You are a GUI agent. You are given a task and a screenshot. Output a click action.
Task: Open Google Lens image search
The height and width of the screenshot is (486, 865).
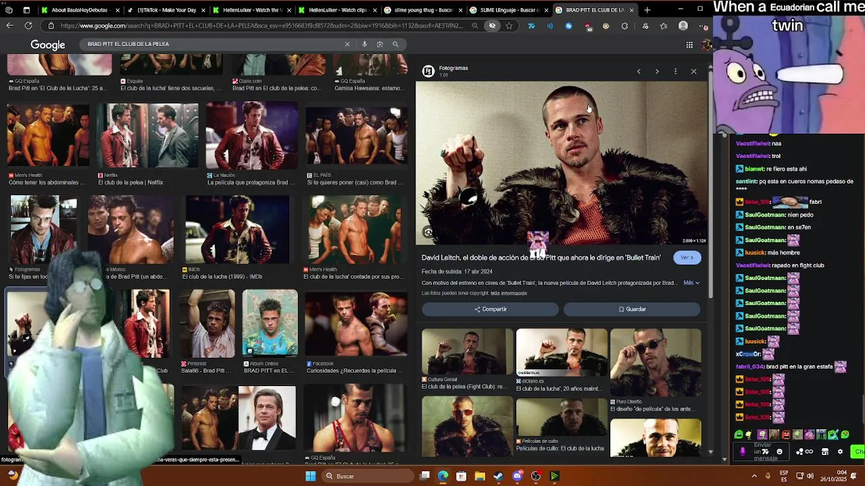[x=380, y=45]
